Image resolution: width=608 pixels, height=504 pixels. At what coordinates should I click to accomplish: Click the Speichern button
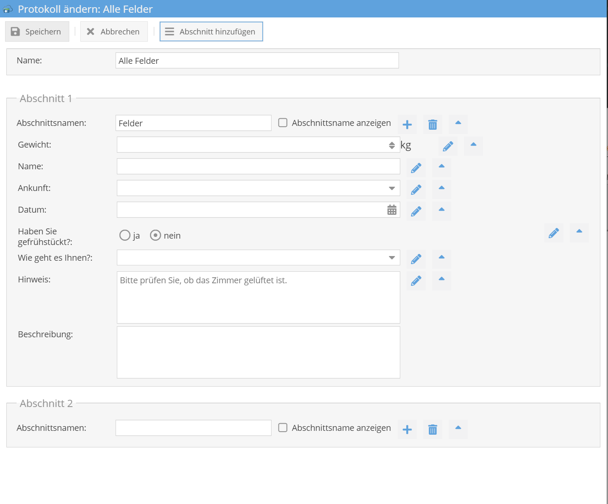click(37, 31)
